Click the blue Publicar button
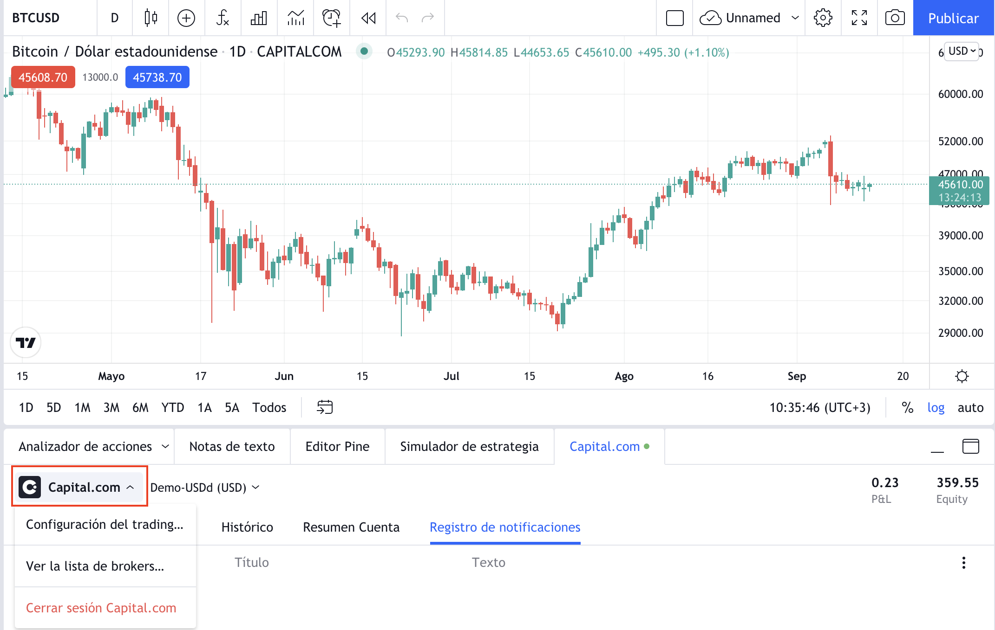This screenshot has width=995, height=630. 953,18
